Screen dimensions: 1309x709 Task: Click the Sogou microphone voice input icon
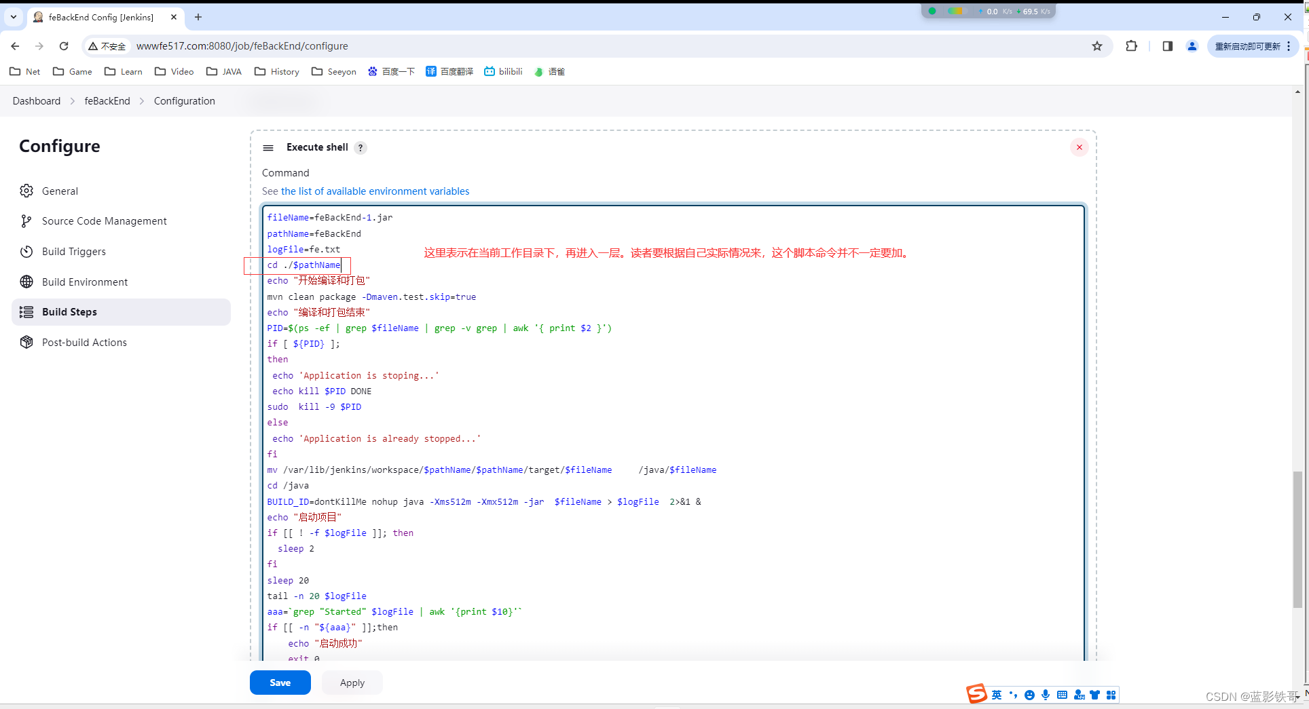(1046, 695)
